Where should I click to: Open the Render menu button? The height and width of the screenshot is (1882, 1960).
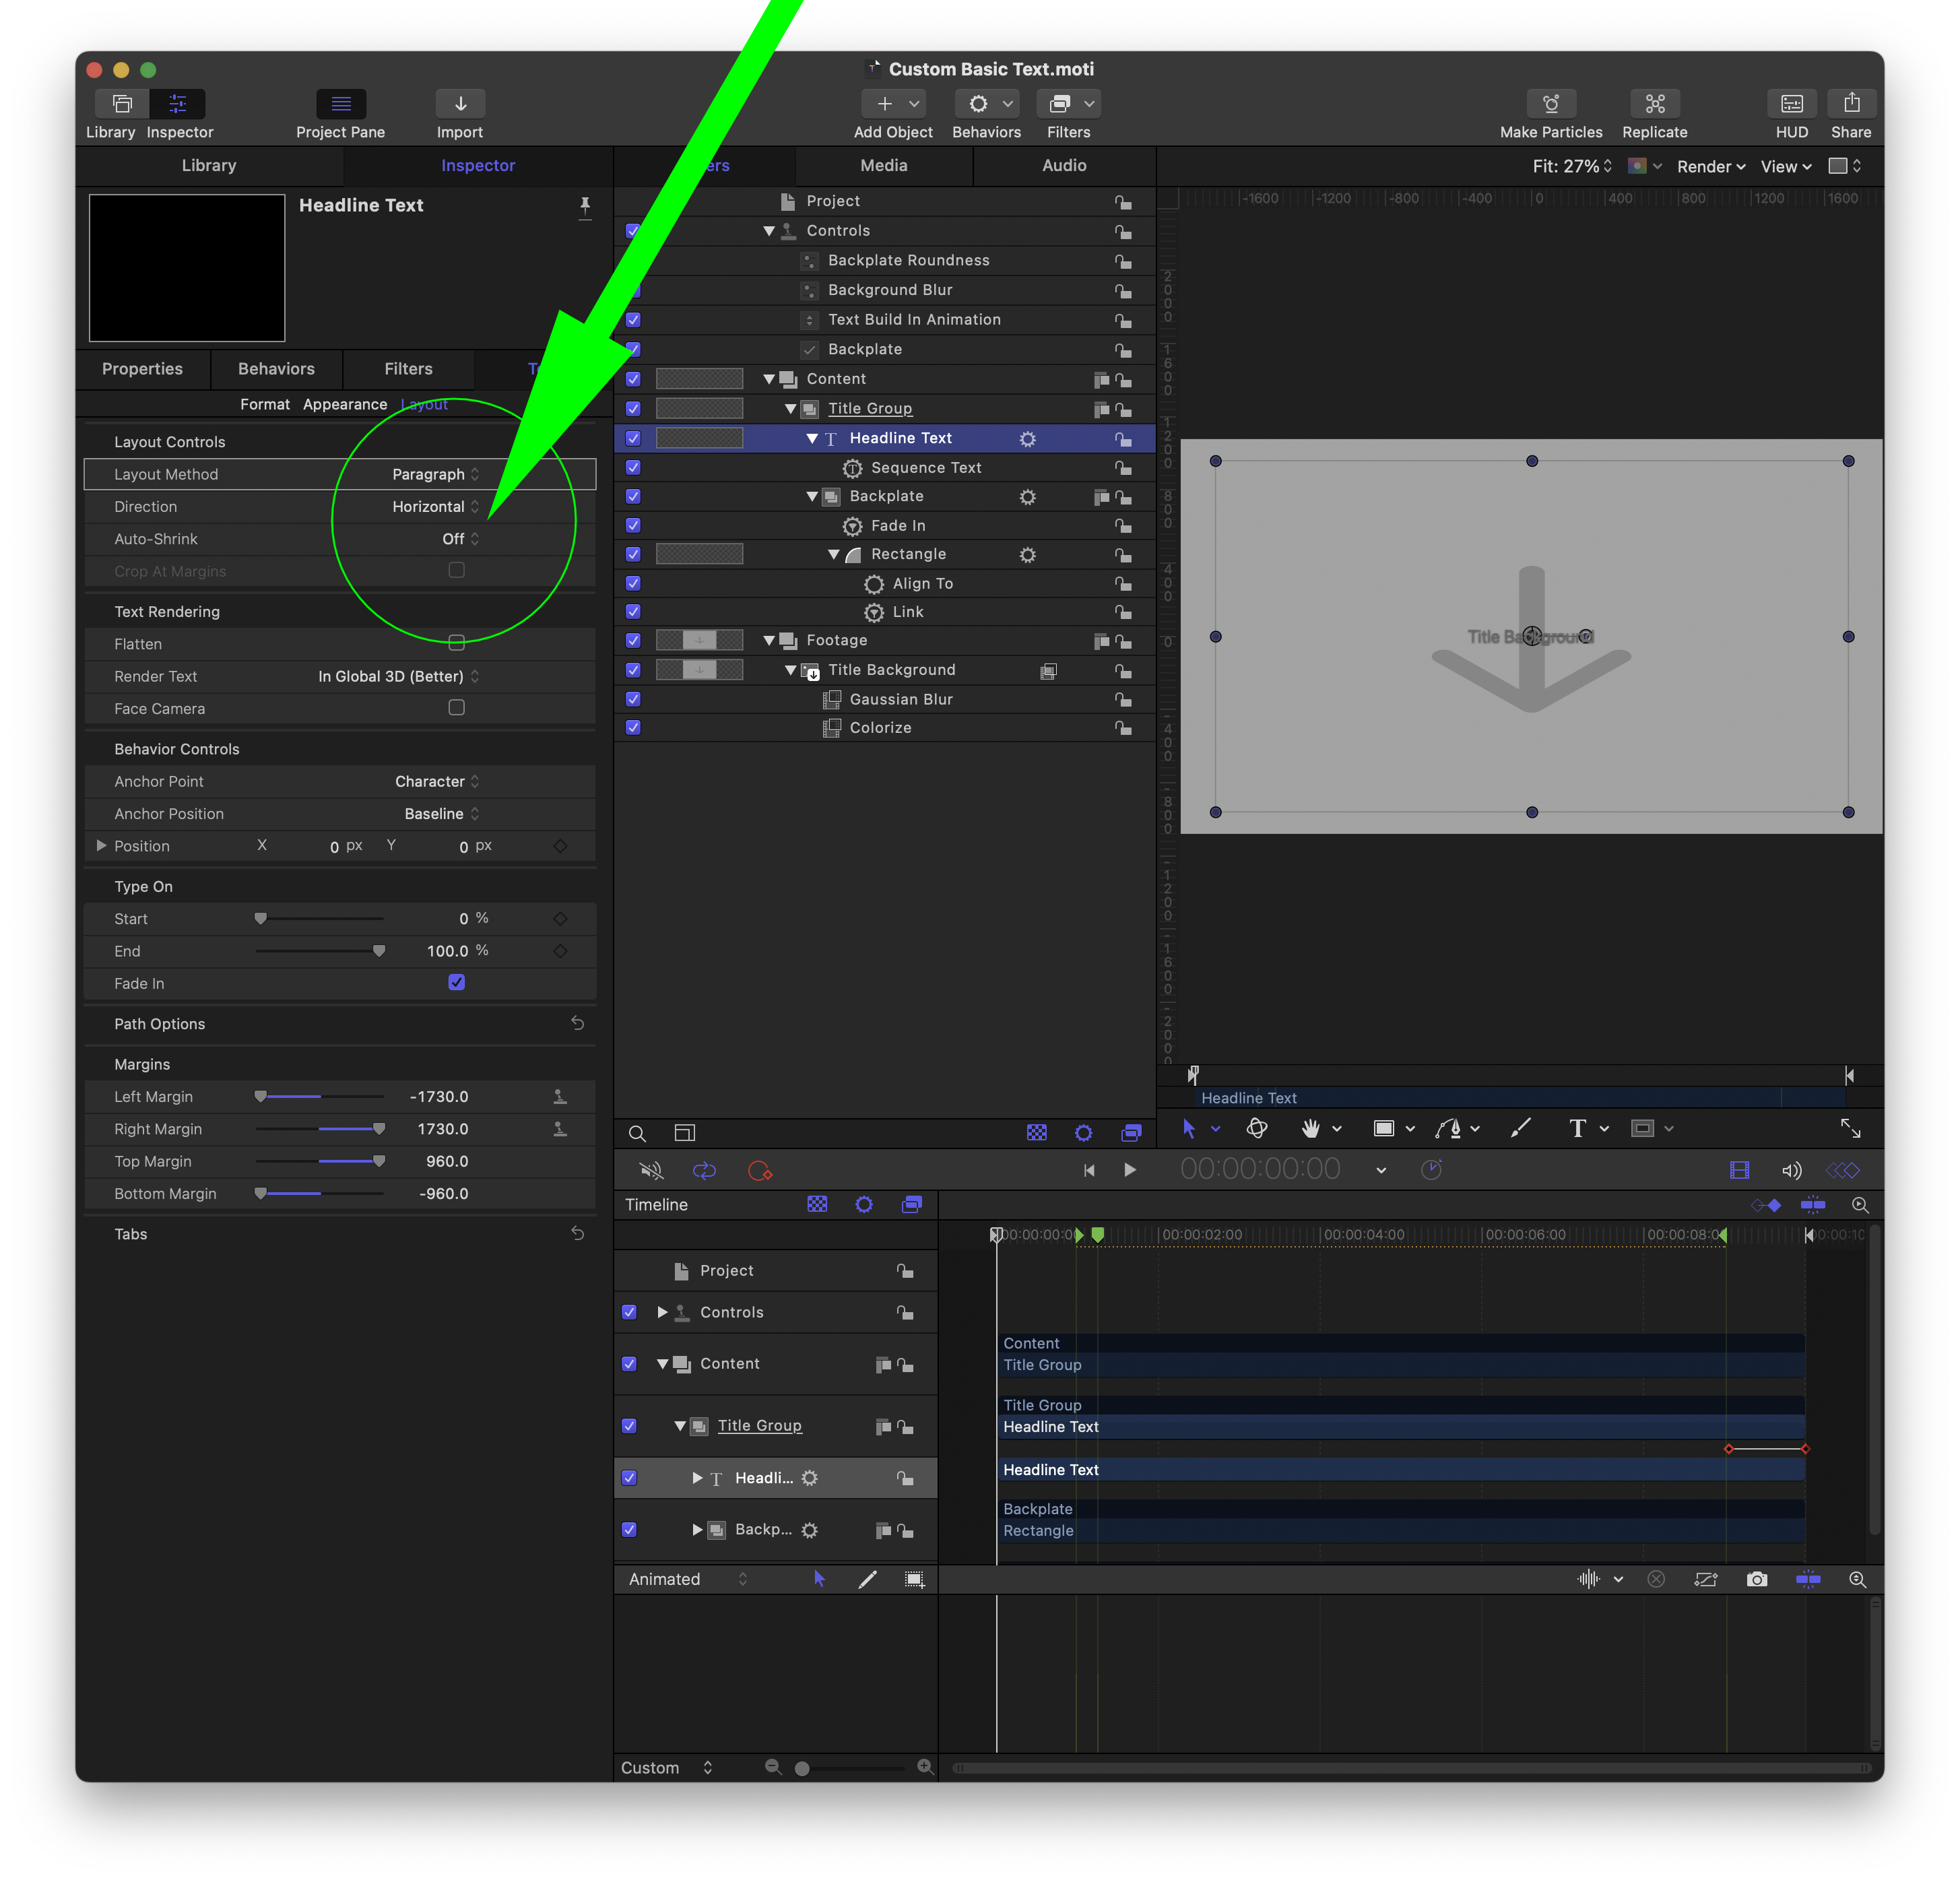(1710, 166)
